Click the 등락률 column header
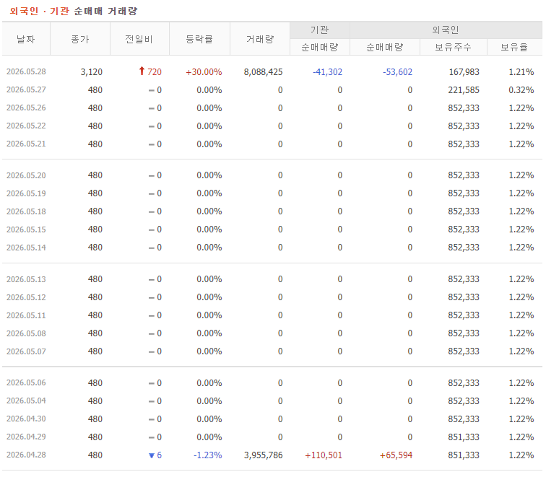This screenshot has width=546, height=477. [x=199, y=39]
